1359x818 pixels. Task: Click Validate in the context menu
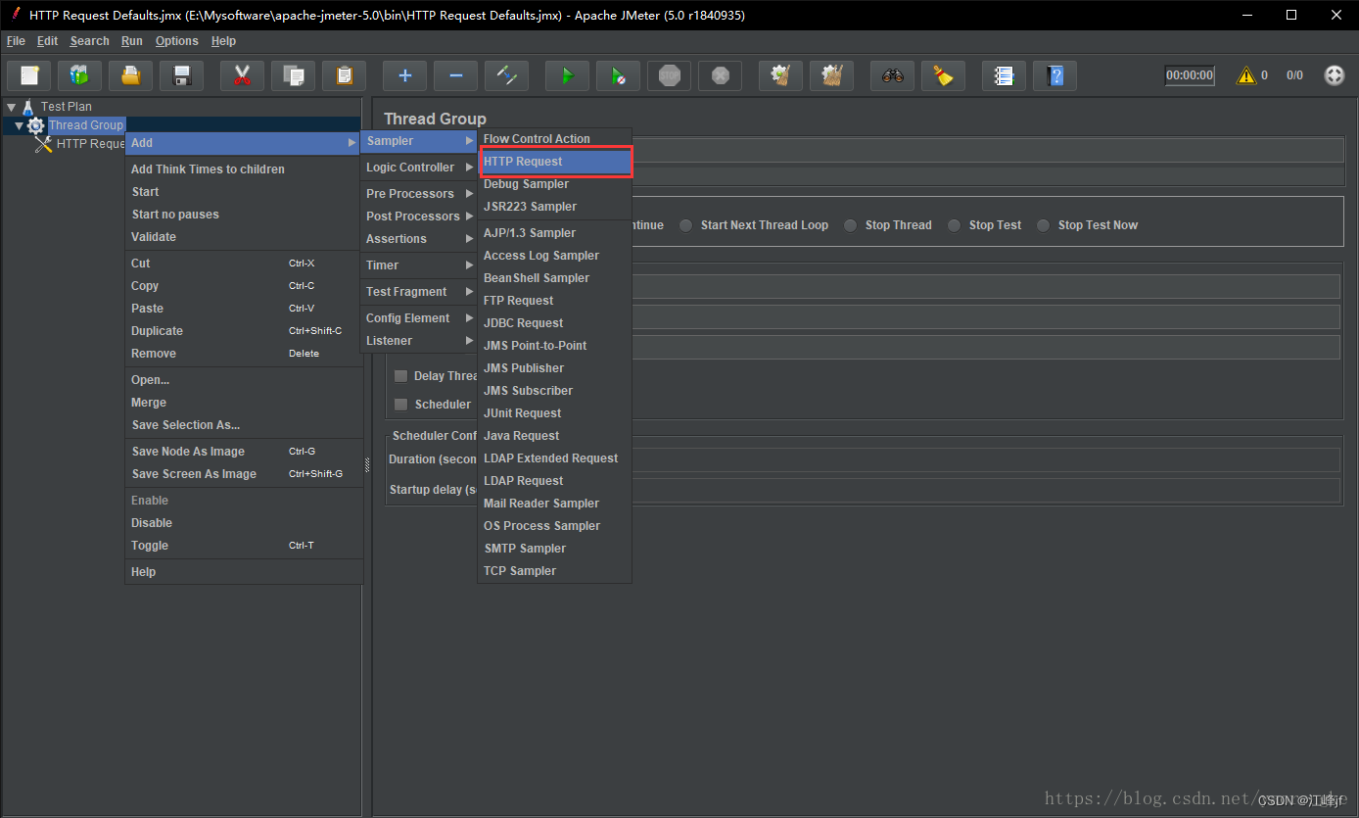[x=244, y=237]
